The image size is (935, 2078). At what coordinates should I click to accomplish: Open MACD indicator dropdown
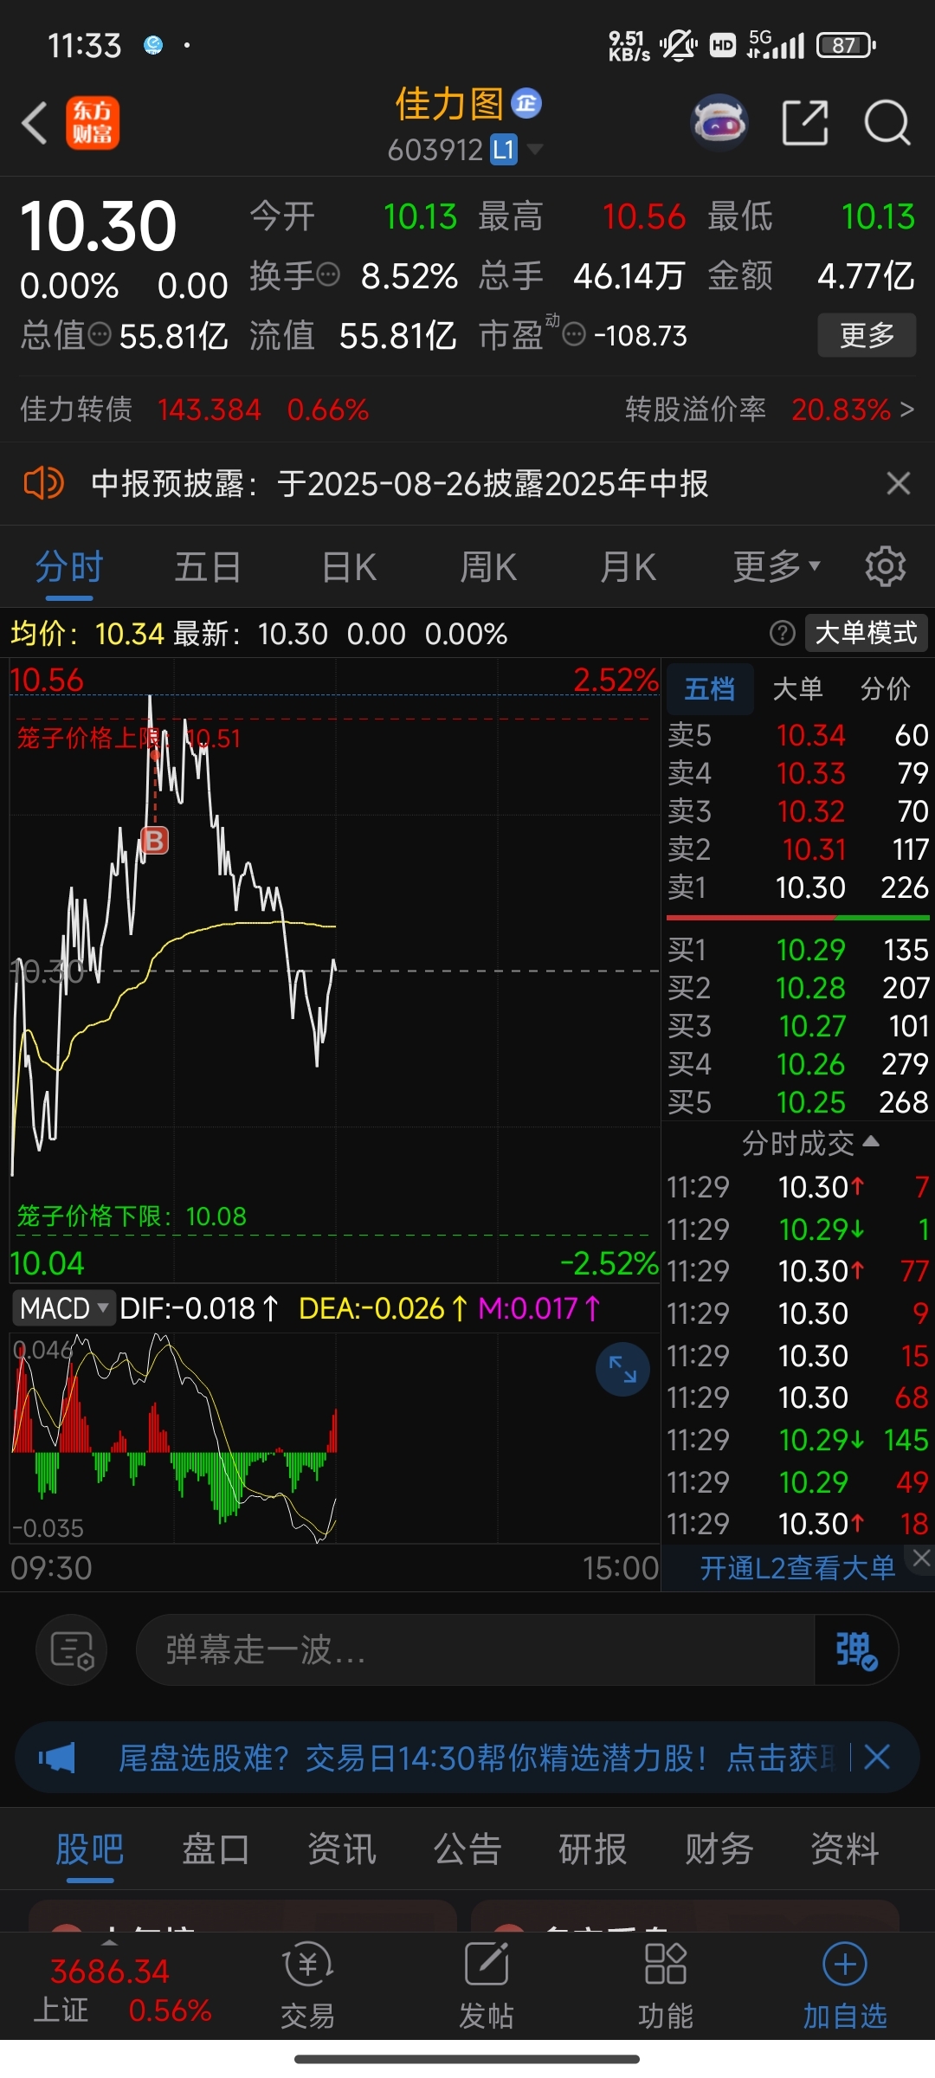[x=63, y=1307]
